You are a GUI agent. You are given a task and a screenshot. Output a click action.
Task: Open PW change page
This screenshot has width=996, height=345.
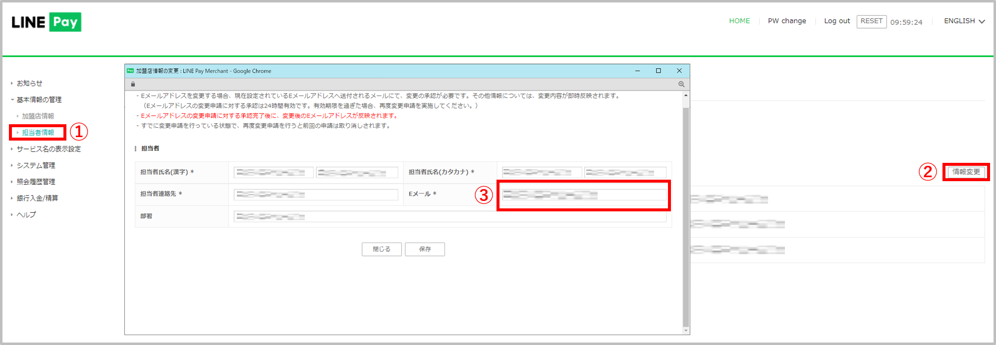[x=787, y=21]
